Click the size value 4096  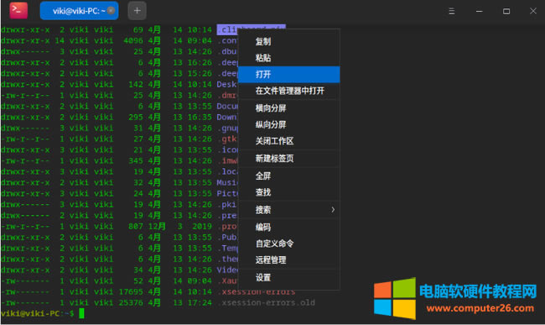(133, 40)
